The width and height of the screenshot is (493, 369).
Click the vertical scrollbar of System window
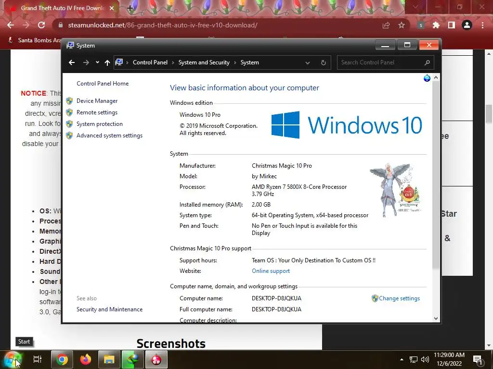[x=436, y=175]
